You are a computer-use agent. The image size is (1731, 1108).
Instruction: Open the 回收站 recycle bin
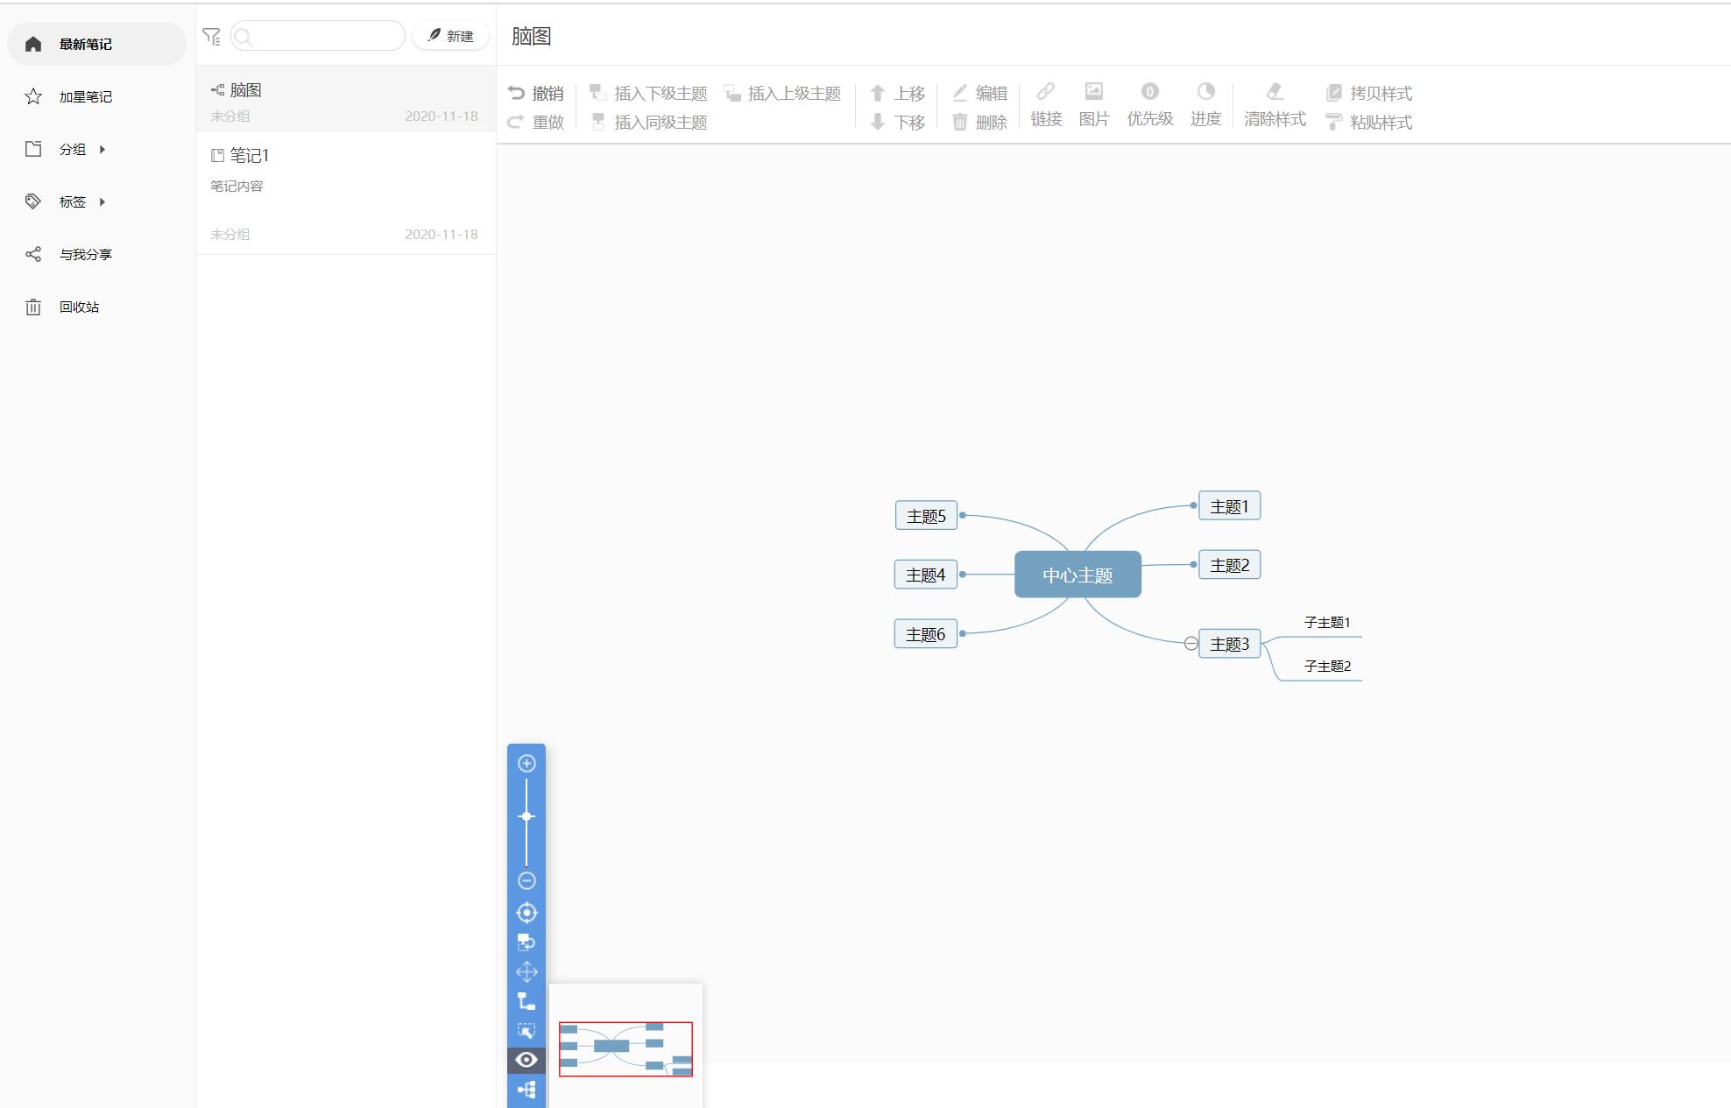pos(79,307)
